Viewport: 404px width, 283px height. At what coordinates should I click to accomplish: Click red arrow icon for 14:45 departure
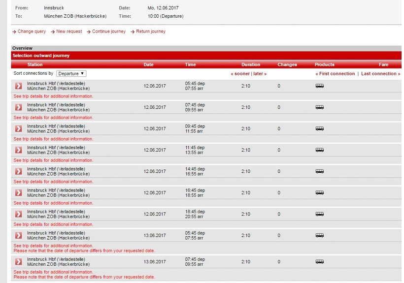(x=18, y=171)
